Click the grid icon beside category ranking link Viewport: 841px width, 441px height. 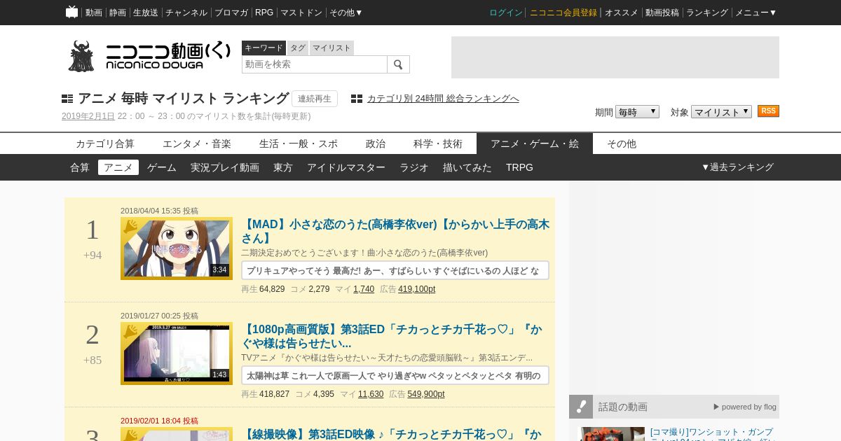(x=357, y=99)
